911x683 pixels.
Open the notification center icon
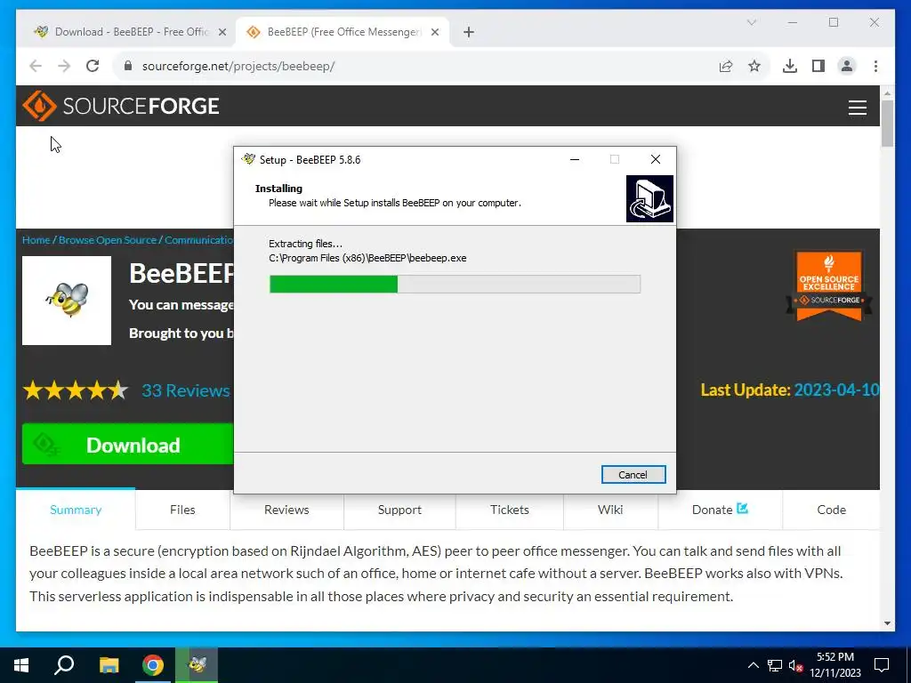[x=882, y=665]
